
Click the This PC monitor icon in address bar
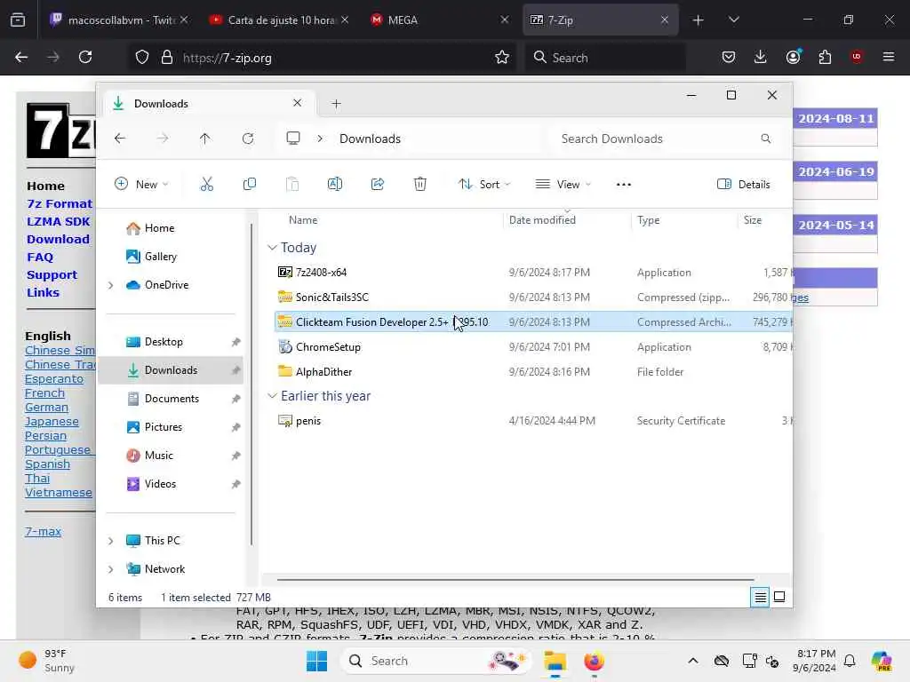[x=293, y=139]
